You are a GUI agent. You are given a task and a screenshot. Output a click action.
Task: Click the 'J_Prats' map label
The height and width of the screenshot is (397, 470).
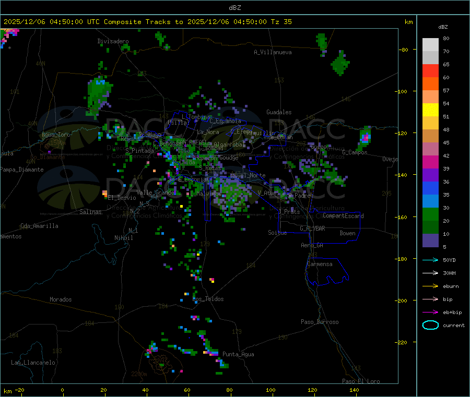pos(289,211)
